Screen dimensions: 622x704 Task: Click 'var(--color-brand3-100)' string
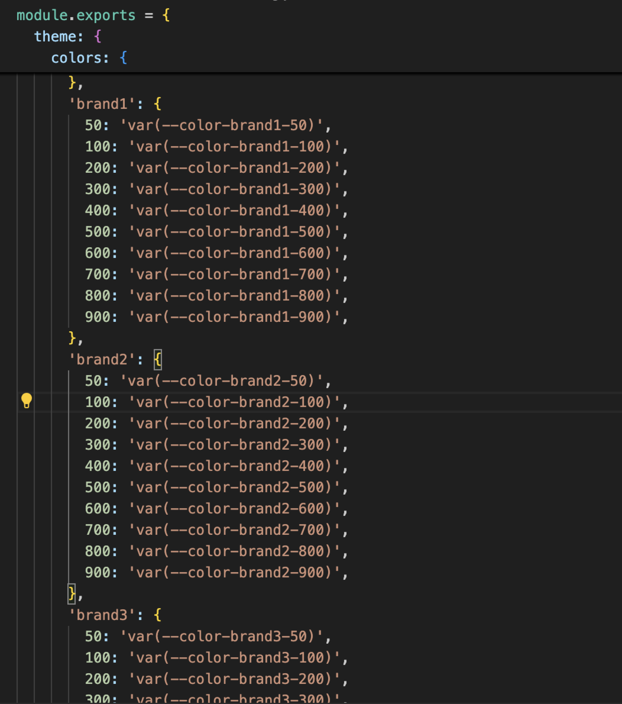(x=234, y=658)
